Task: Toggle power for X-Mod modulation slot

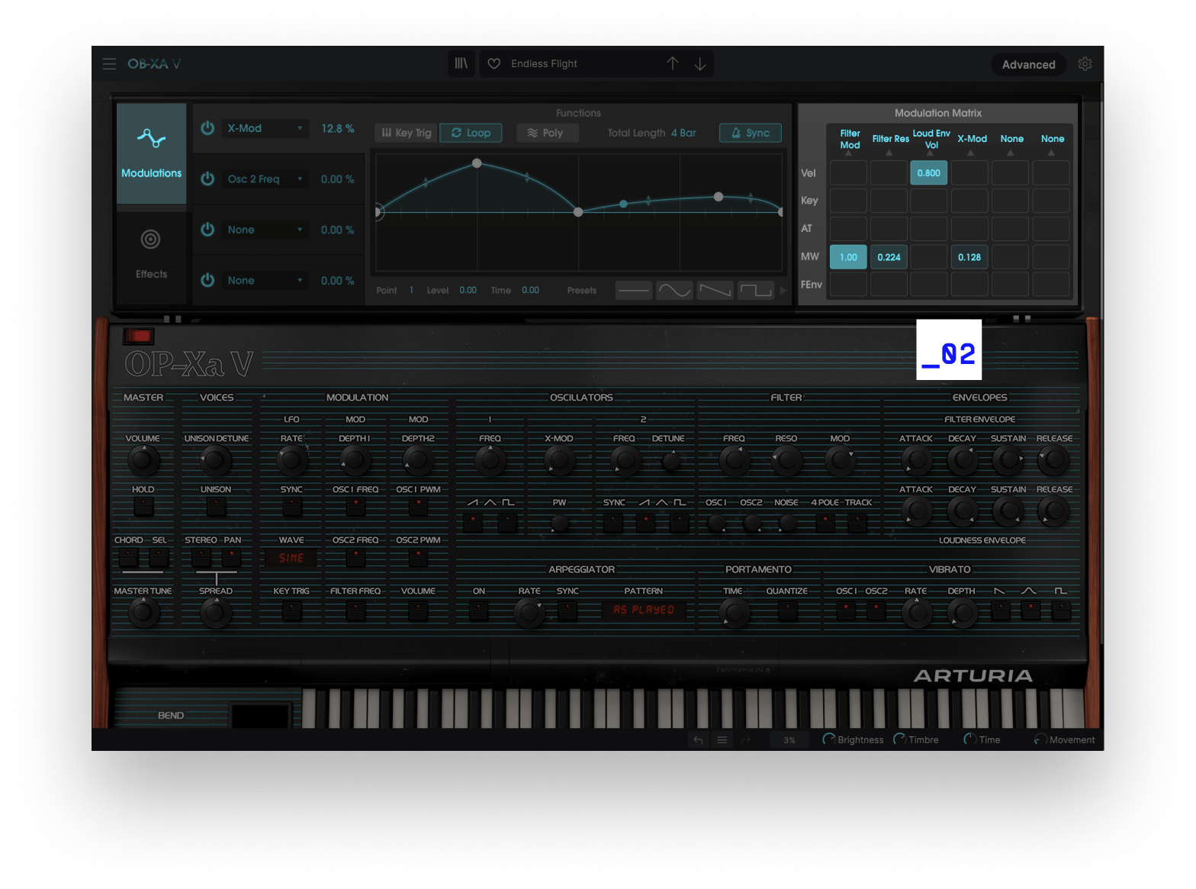Action: [x=207, y=128]
